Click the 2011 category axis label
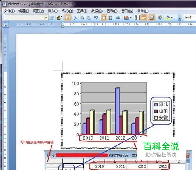The height and width of the screenshot is (170, 196). point(104,138)
